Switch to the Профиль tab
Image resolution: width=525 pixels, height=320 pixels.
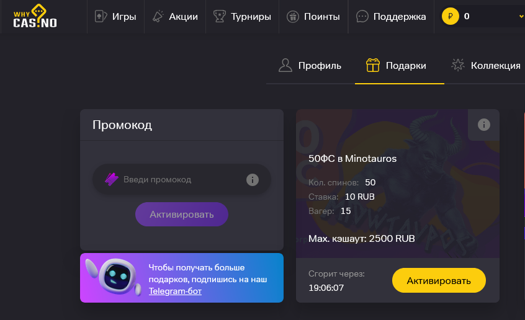tap(310, 66)
